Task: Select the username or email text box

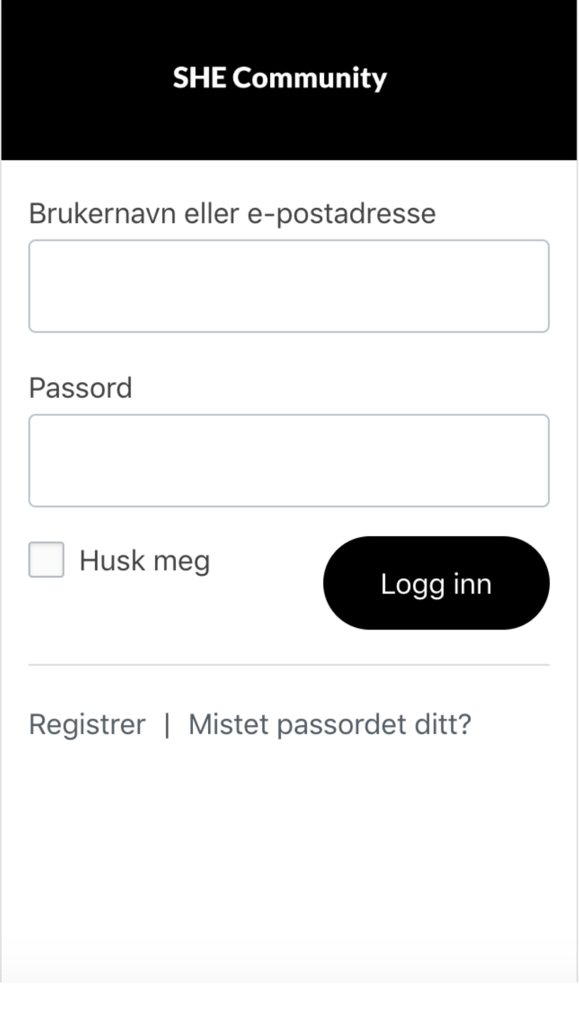Action: (x=289, y=286)
